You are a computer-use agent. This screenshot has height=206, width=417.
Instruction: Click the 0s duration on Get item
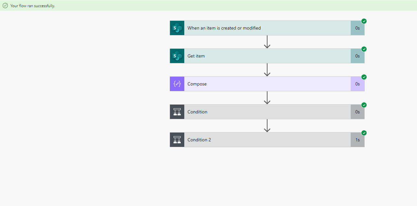(x=358, y=56)
